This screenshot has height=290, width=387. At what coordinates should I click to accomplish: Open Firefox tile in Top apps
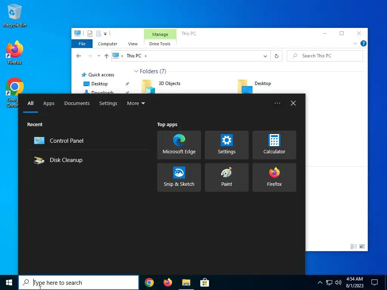pyautogui.click(x=274, y=177)
